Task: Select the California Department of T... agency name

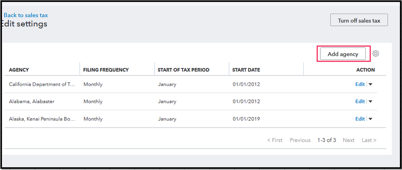Action: point(42,84)
